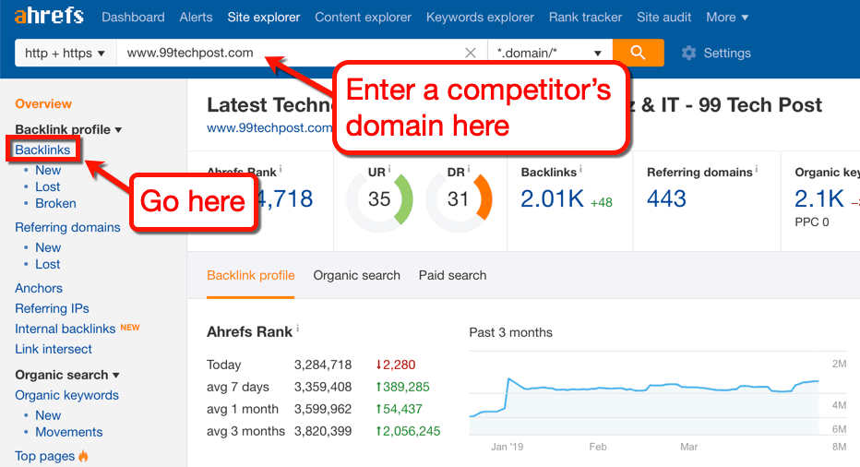Open the Backlinks sidebar link
The height and width of the screenshot is (467, 860).
(42, 150)
